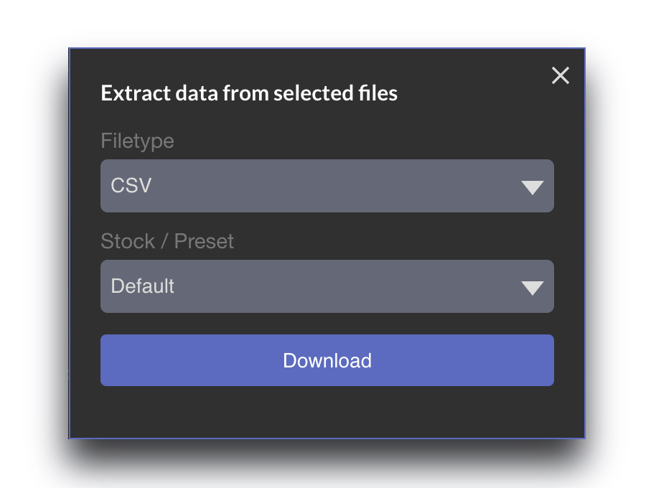Click the Download button's text label
Screen dimensions: 651x488
327,360
